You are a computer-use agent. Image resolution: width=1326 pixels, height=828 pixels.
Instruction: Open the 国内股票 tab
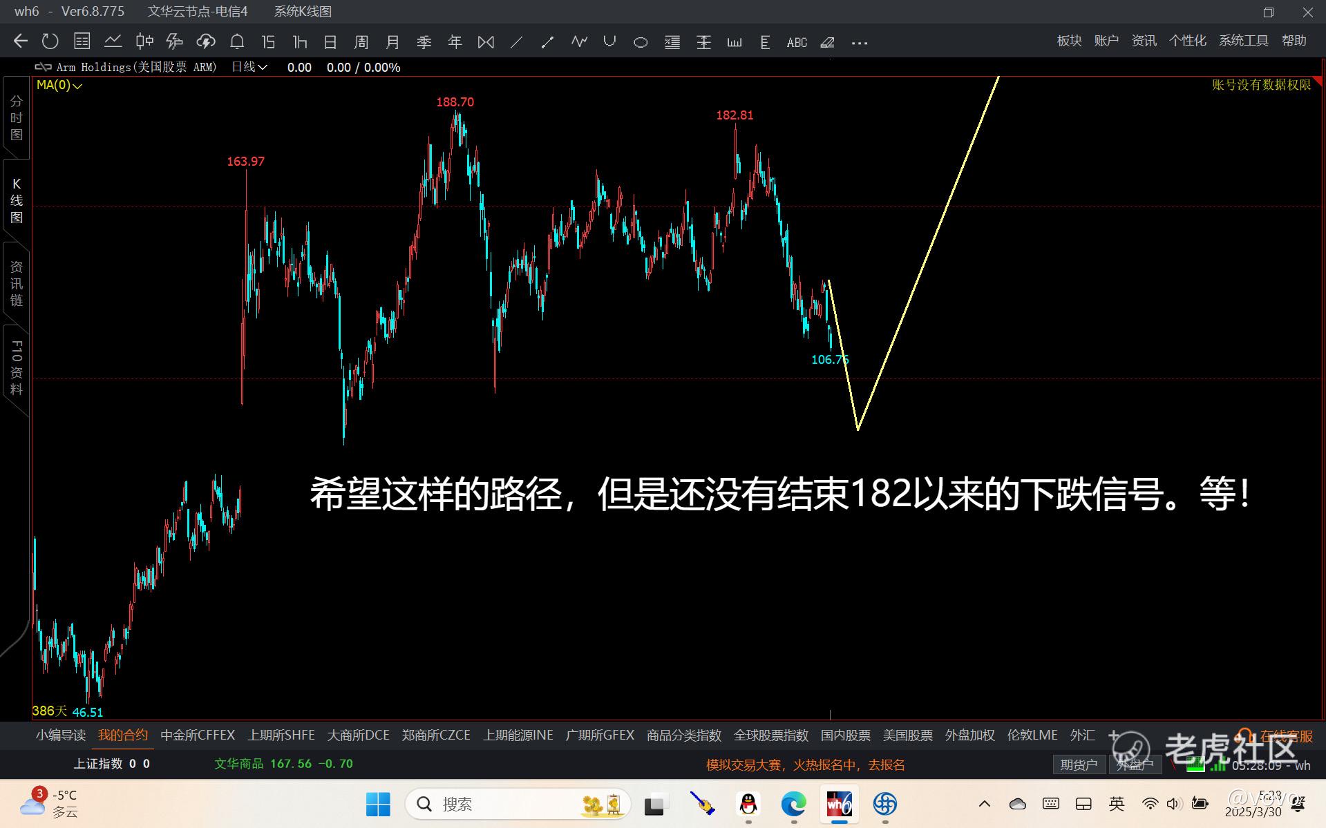pyautogui.click(x=846, y=735)
